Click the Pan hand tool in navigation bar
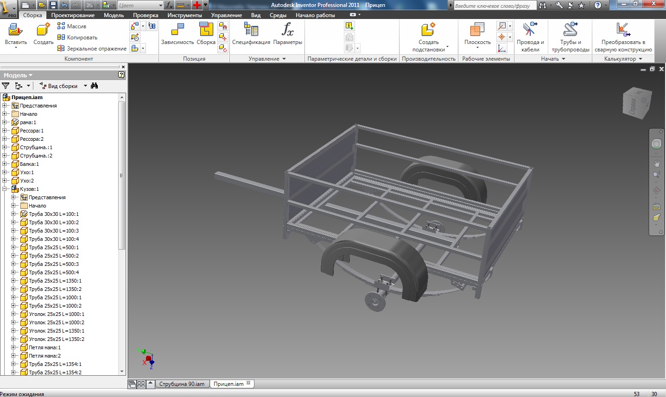 click(x=656, y=164)
